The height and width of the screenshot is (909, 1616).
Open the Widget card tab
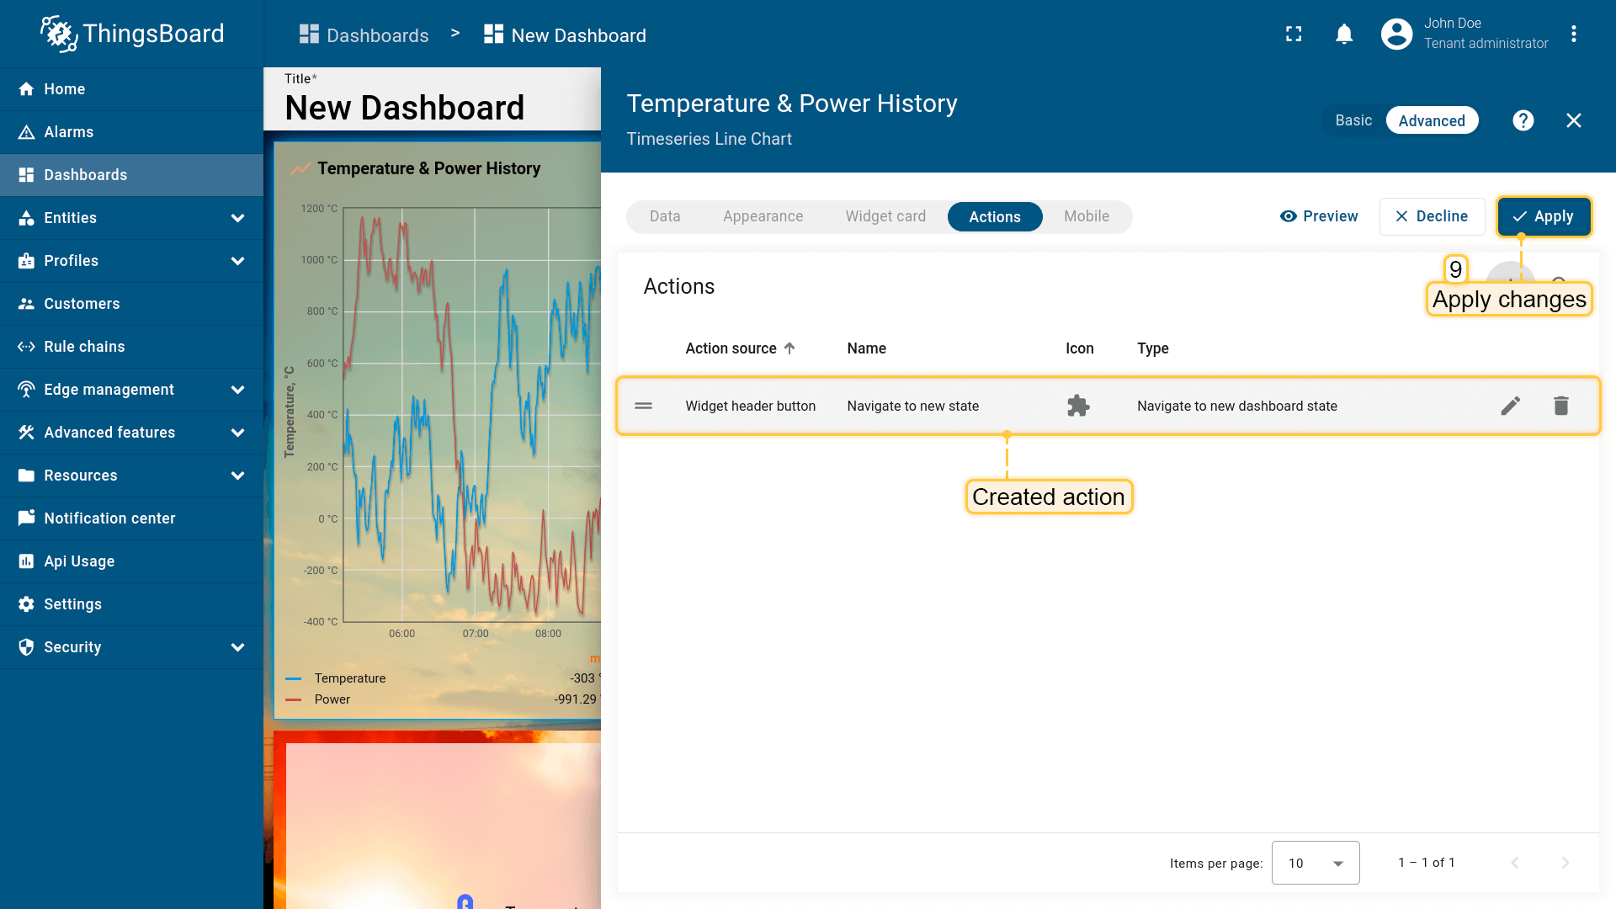click(x=885, y=216)
